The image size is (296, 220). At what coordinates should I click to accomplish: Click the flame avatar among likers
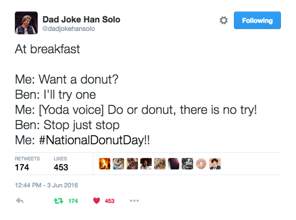click(x=105, y=164)
